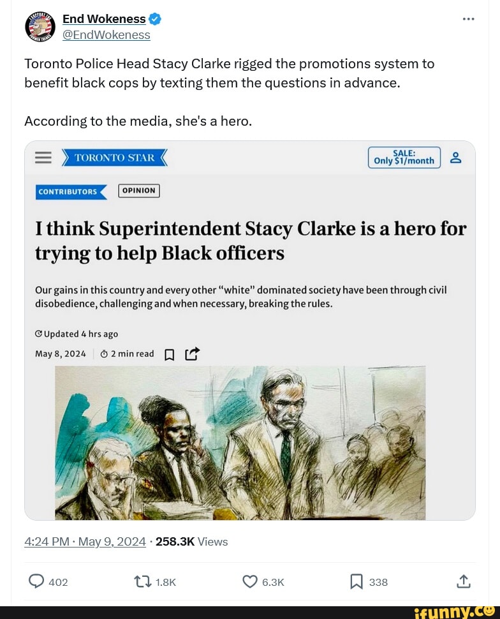Image resolution: width=500 pixels, height=619 pixels.
Task: Click the article share icon beside 2 min read
Action: 192,353
